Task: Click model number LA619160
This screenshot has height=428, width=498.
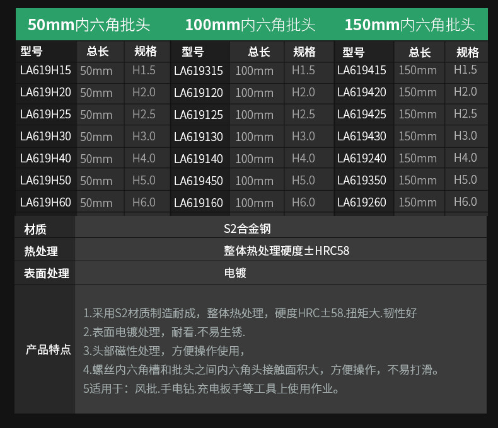Action: 199,203
